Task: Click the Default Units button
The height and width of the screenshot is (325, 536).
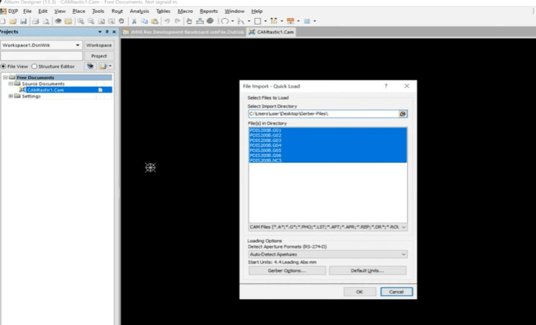Action: [x=367, y=270]
